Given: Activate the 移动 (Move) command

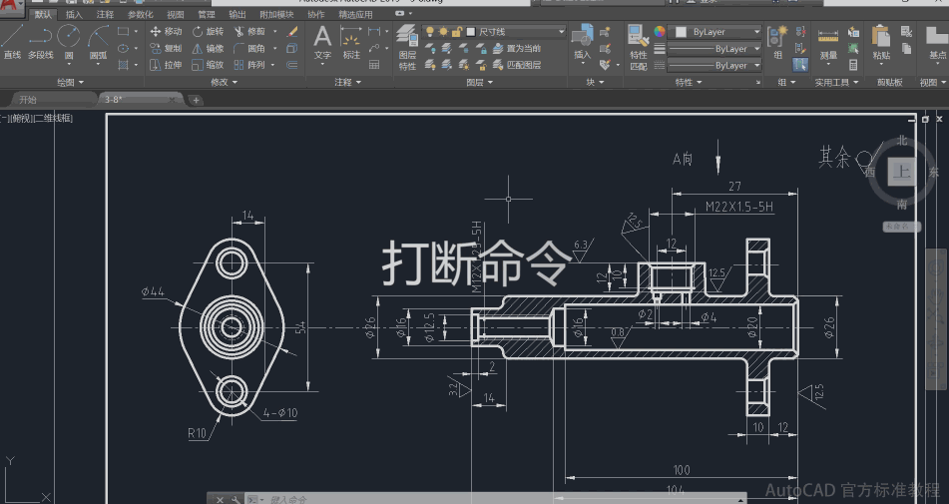Looking at the screenshot, I should point(166,32).
